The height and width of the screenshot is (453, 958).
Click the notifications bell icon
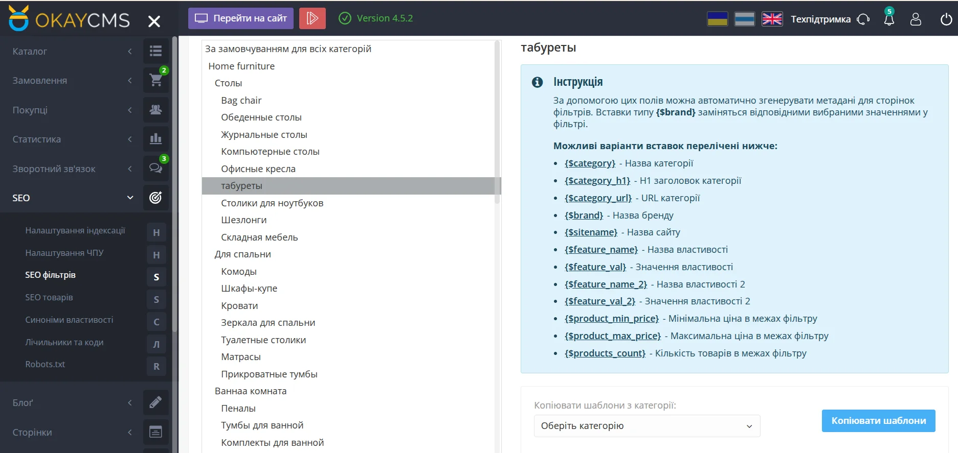889,19
